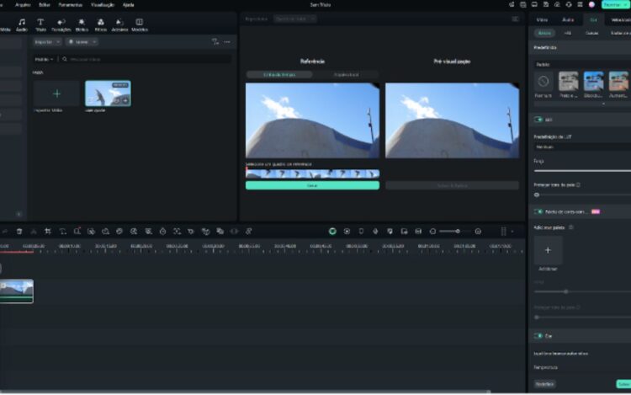Select the Linha do tempo reference tab
This screenshot has width=631, height=395.
[x=279, y=74]
